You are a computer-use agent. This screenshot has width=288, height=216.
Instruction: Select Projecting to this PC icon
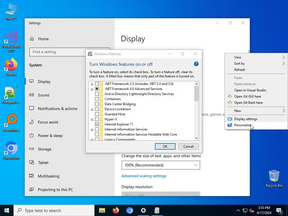click(31, 189)
